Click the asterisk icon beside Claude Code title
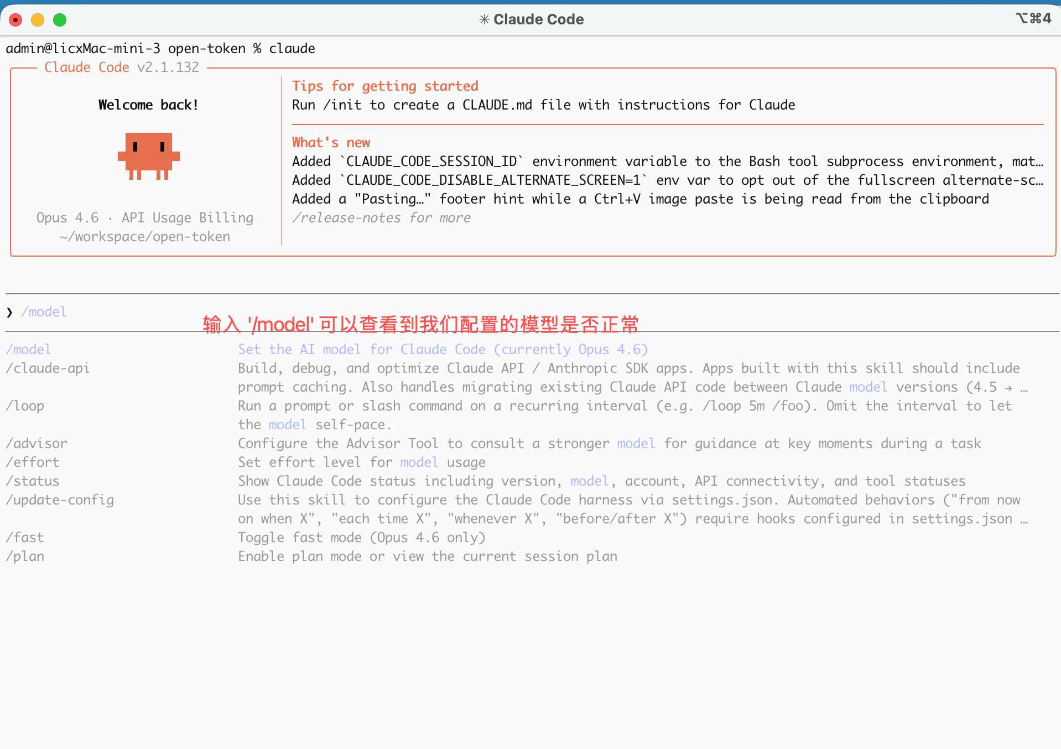This screenshot has width=1061, height=749. point(484,20)
